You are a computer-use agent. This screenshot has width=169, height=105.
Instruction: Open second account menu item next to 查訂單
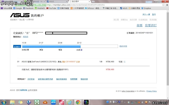coord(124,19)
